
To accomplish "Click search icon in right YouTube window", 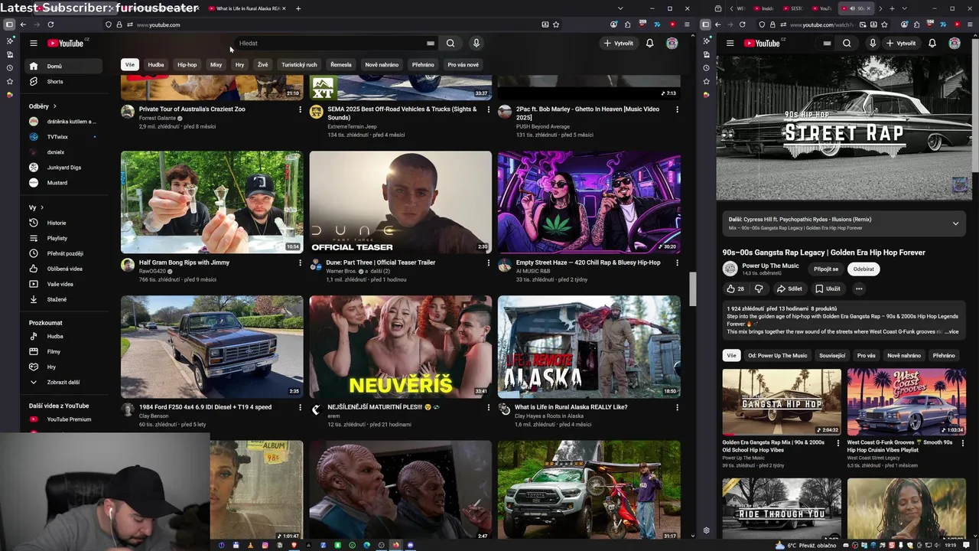I will tap(847, 43).
